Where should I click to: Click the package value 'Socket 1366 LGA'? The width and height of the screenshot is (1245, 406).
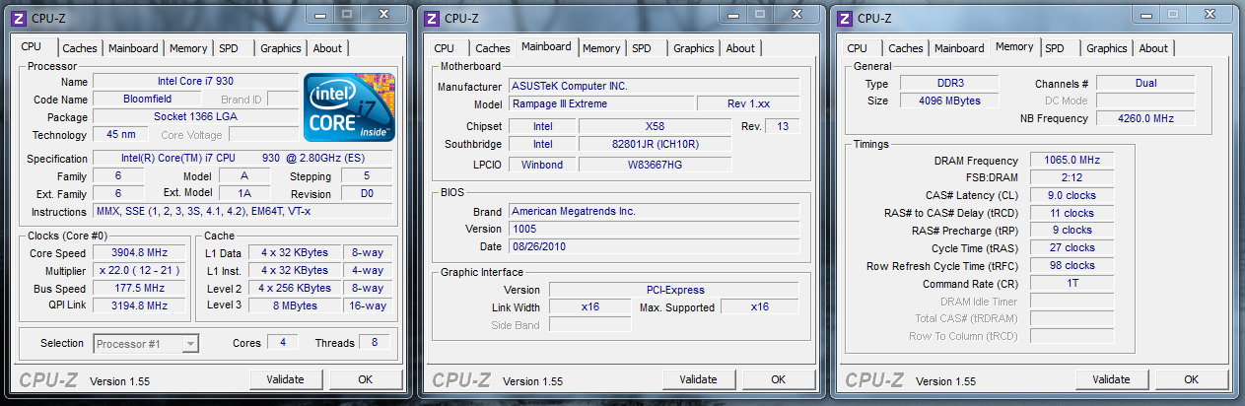(x=195, y=117)
